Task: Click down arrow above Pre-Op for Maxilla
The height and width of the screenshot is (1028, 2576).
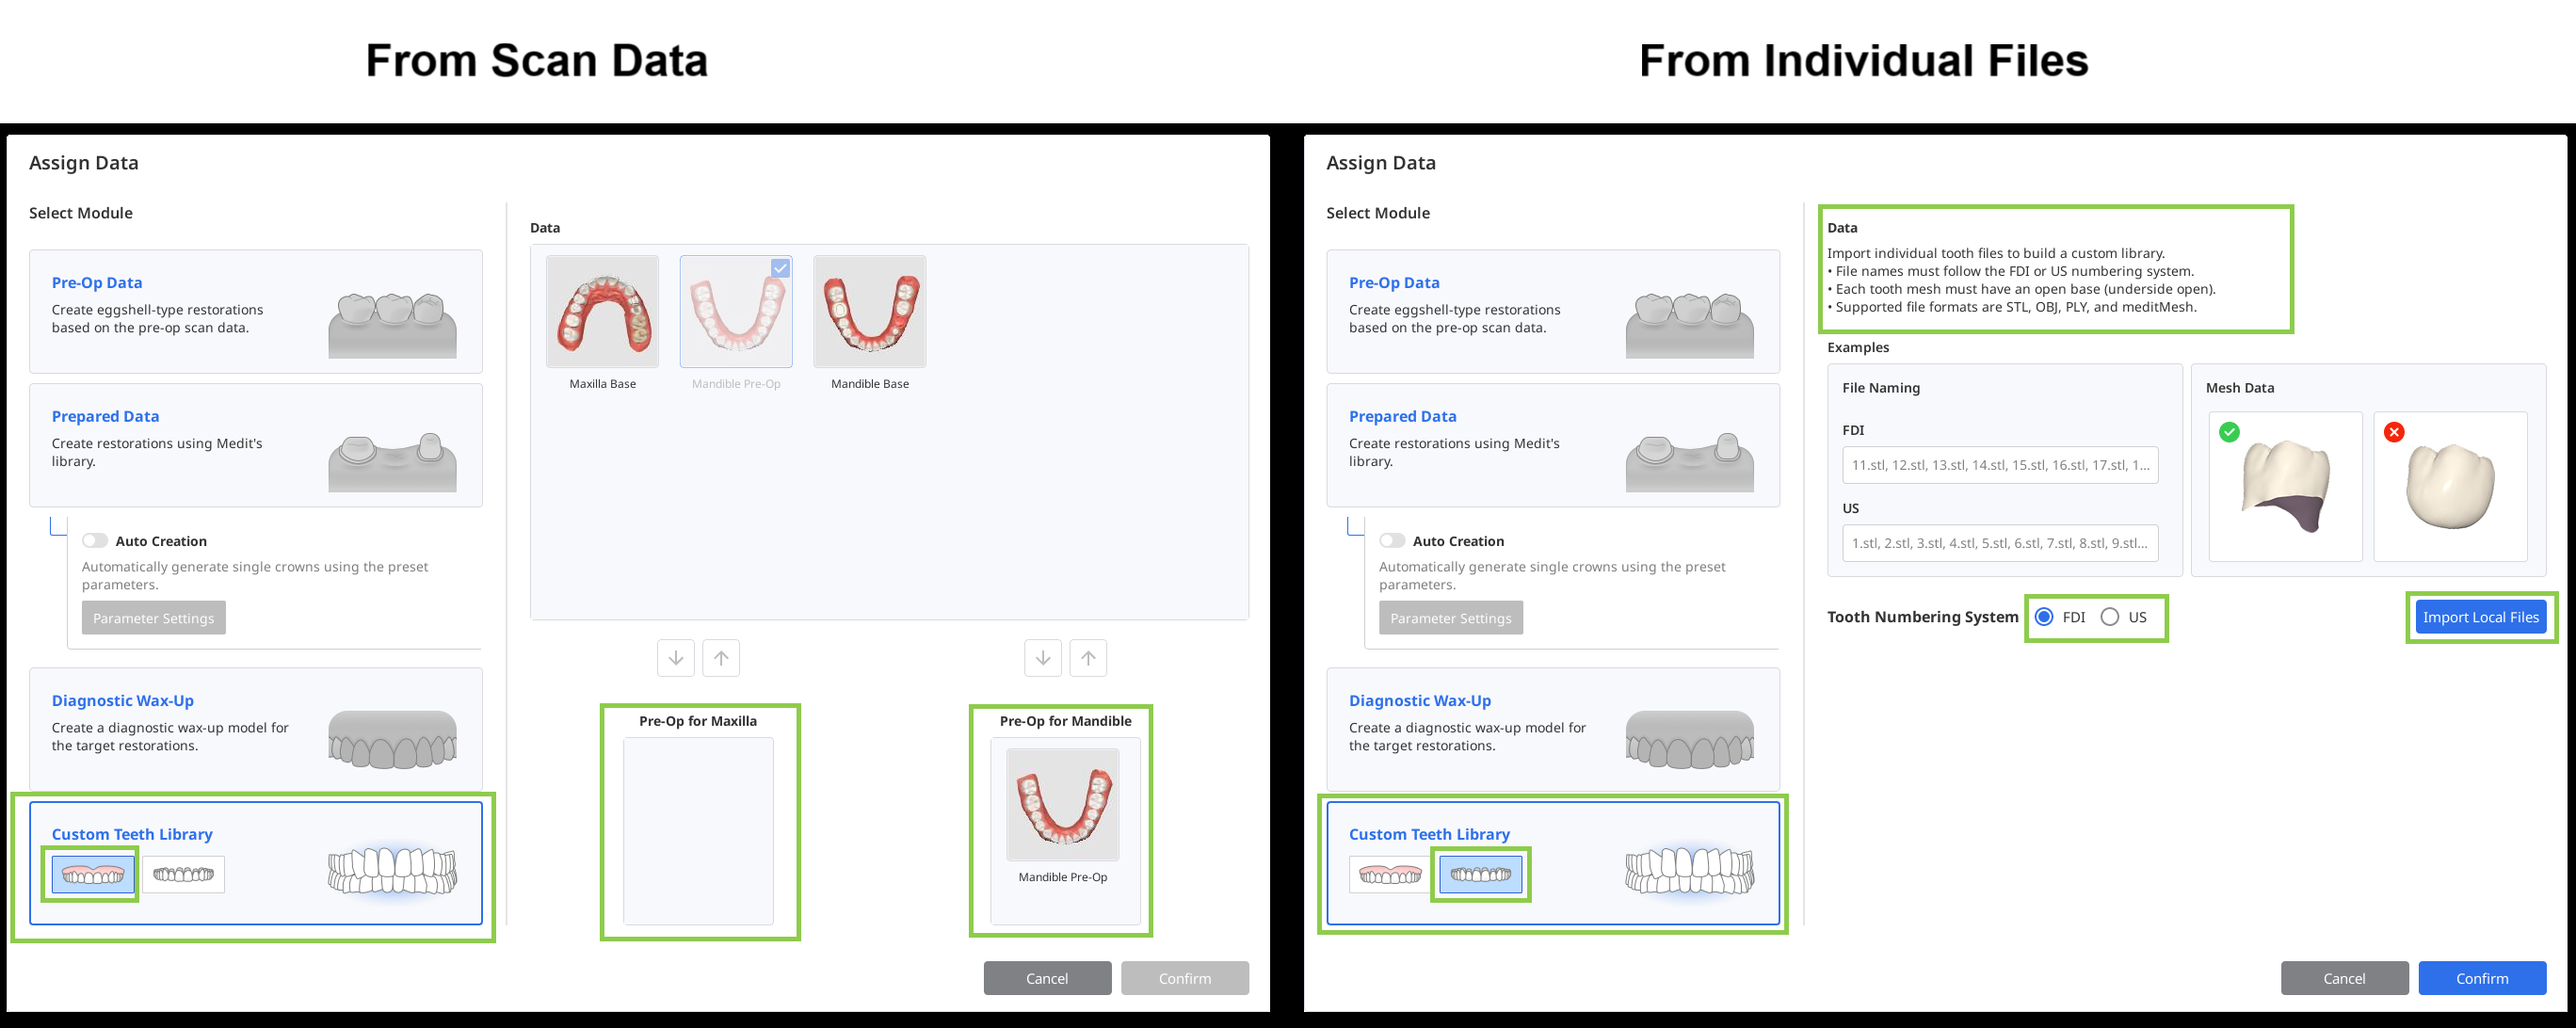Action: [x=676, y=658]
